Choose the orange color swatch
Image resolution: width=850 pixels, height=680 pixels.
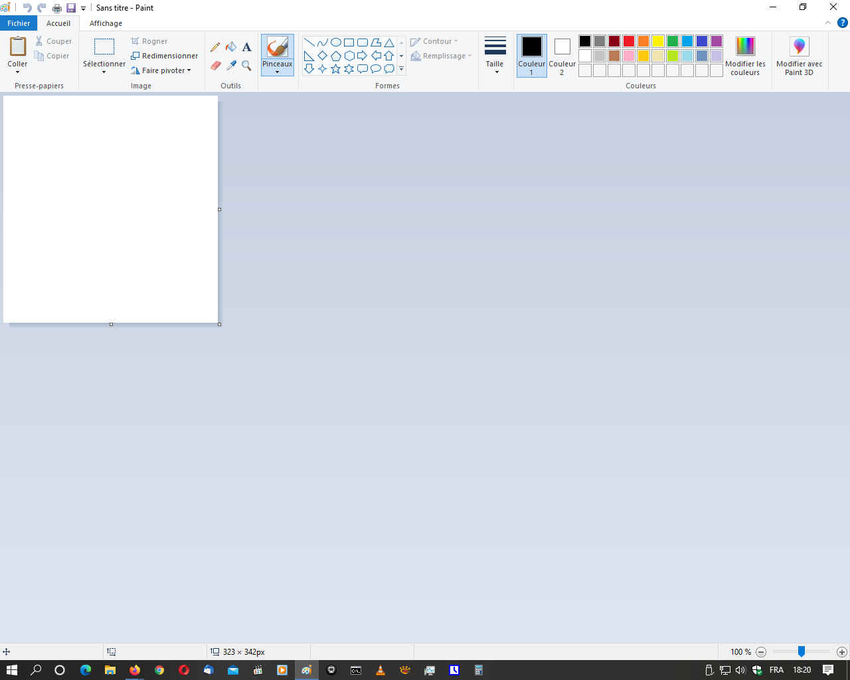[x=643, y=41]
